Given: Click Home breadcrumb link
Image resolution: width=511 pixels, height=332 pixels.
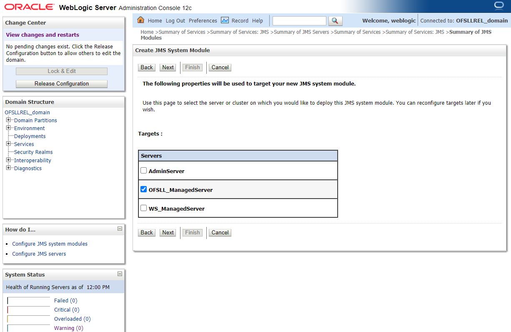Looking at the screenshot, I should [x=147, y=32].
